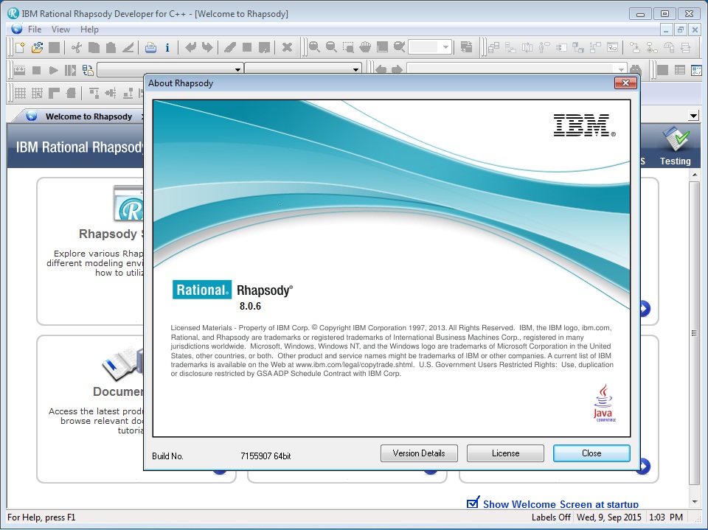Click the Forward navigation arrow icon

[x=398, y=69]
